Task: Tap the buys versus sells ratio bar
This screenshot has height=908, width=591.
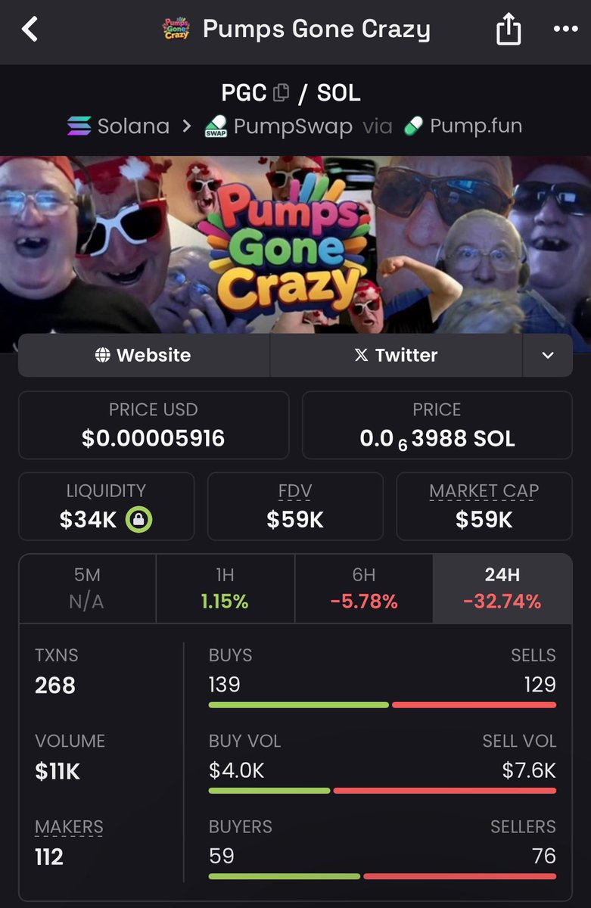Action: click(x=382, y=705)
